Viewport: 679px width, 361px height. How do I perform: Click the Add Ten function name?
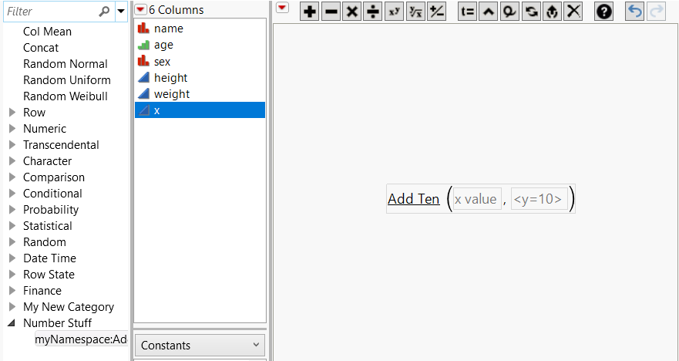[413, 199]
